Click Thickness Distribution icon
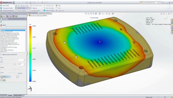 [1, 10]
